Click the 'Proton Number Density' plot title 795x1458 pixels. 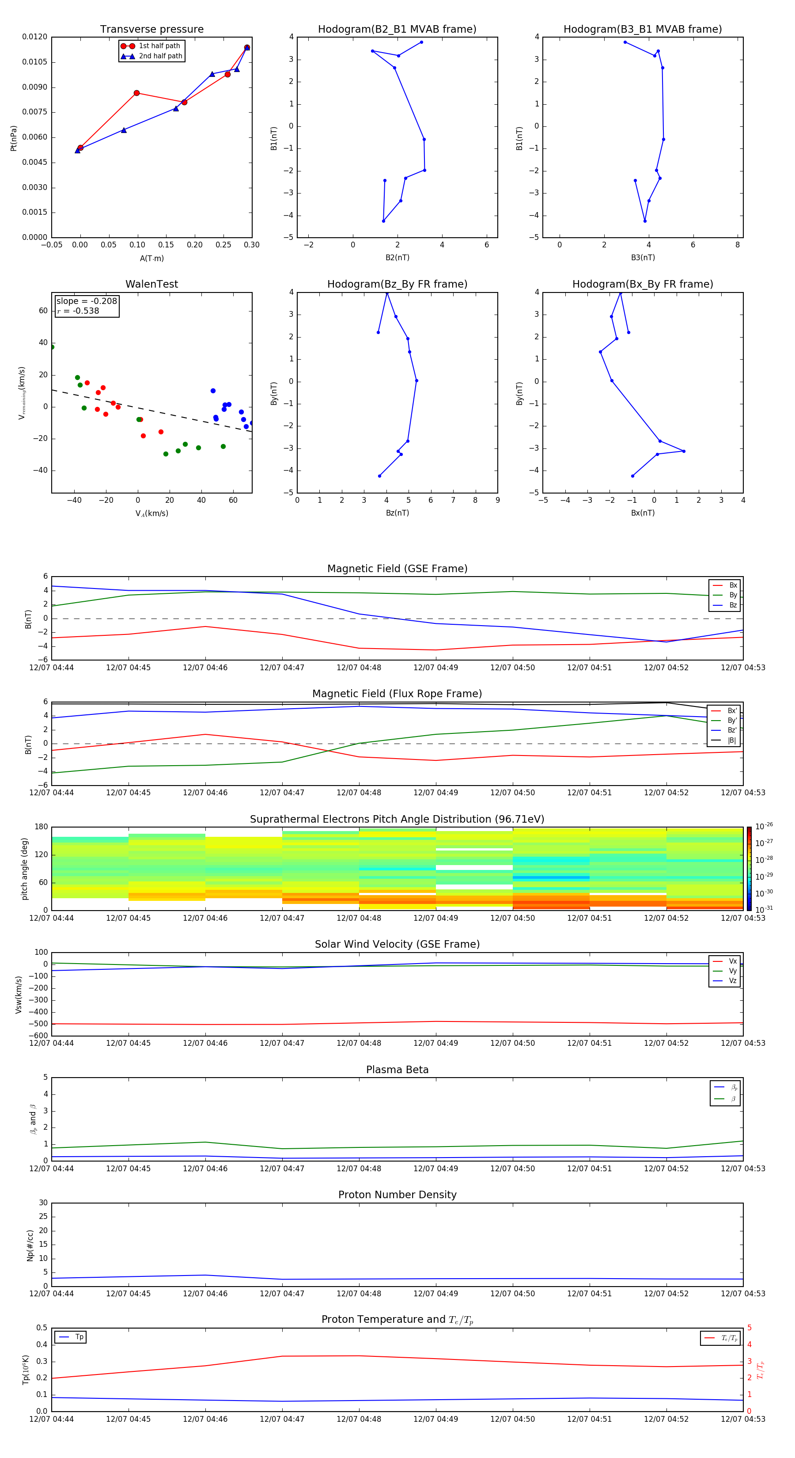pos(397,1195)
